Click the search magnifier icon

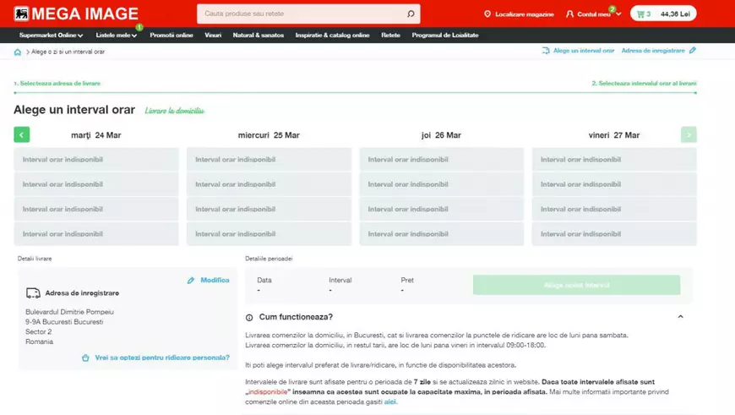click(x=411, y=14)
